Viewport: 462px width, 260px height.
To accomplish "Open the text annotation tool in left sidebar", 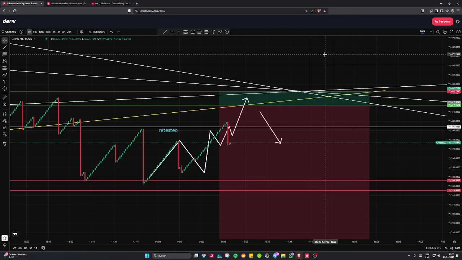I will (5, 82).
